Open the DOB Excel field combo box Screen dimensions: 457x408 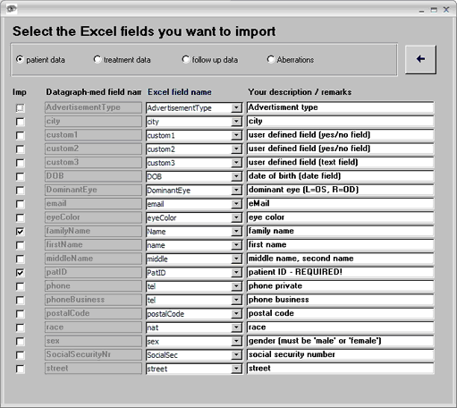(x=236, y=176)
